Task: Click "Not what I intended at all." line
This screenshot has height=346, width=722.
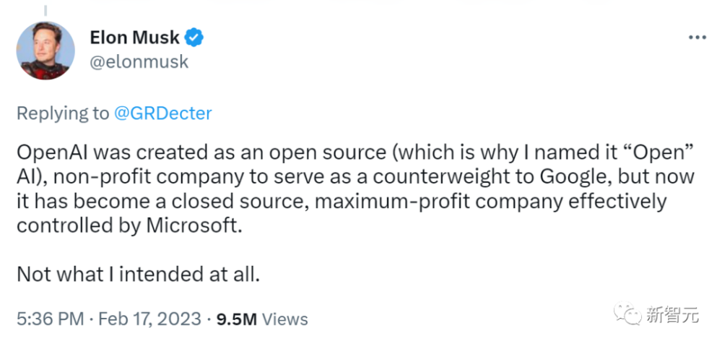Action: pyautogui.click(x=136, y=274)
